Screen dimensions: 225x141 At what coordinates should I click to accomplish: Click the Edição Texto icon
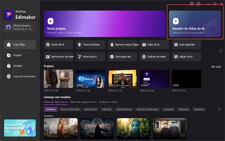coord(176,57)
